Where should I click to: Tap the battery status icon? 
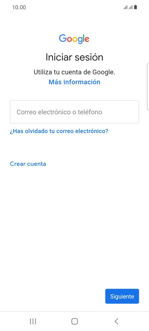(x=135, y=8)
